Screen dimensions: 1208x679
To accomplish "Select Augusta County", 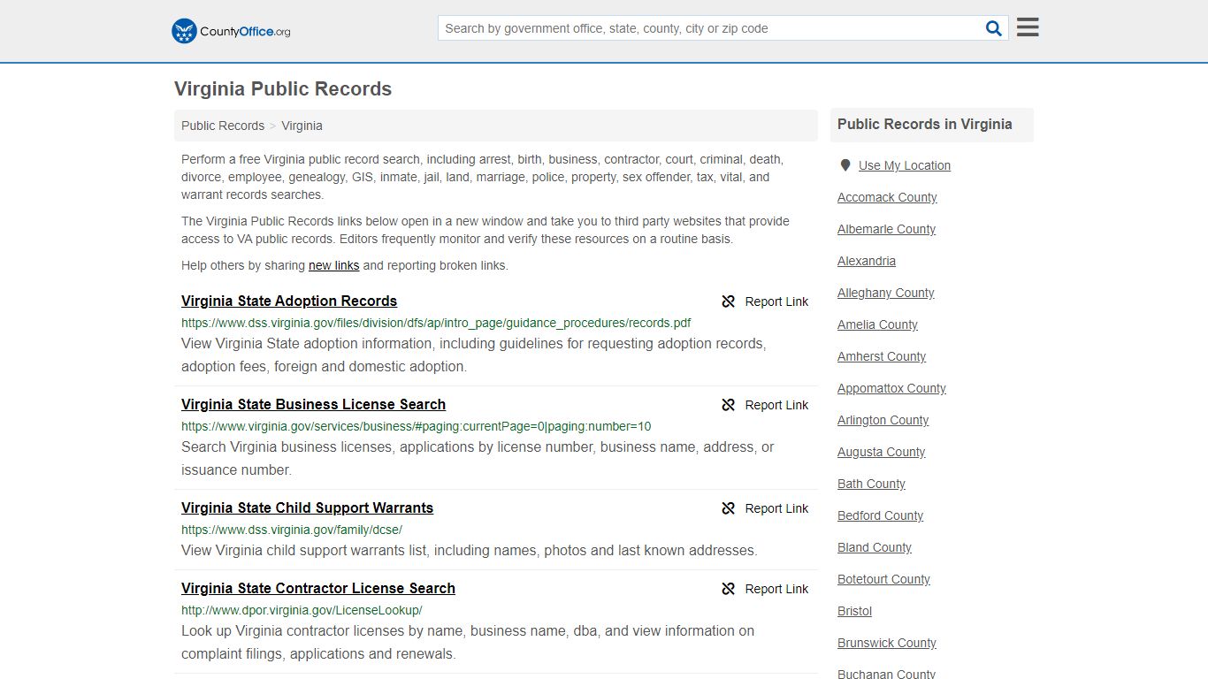I will click(x=881, y=452).
